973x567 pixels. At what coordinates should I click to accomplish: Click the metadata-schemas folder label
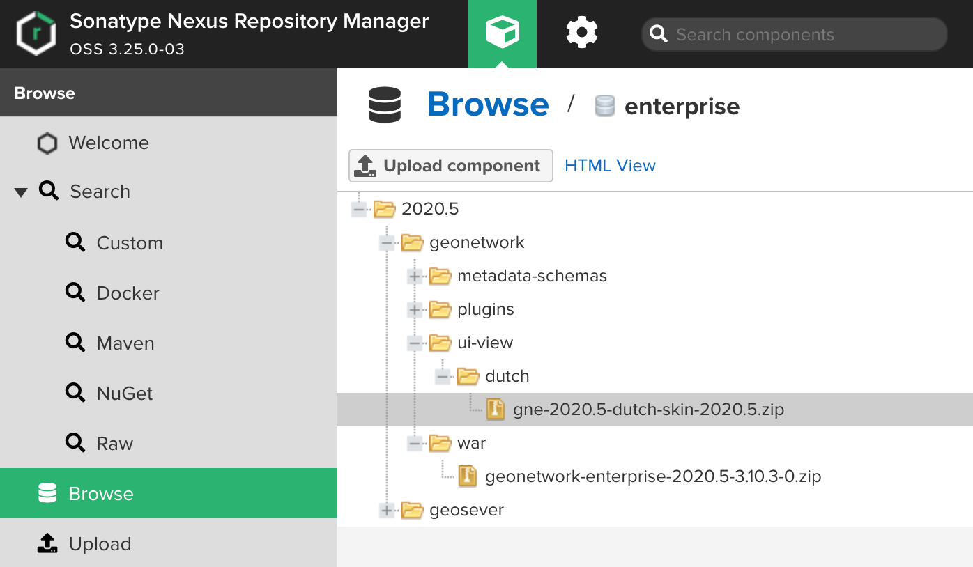point(532,276)
